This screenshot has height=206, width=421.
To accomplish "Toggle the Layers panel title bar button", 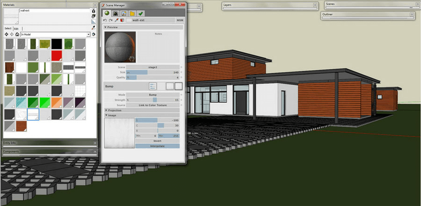I will tap(315, 5).
